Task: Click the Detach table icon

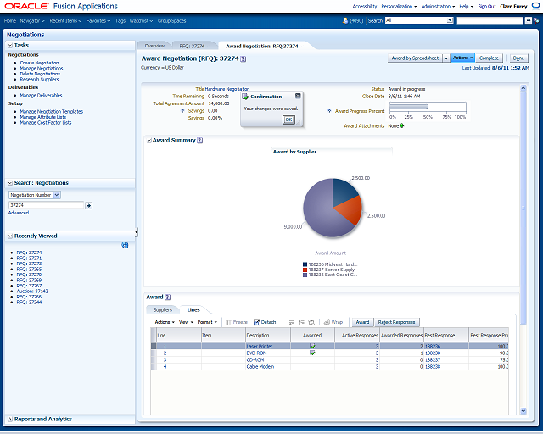Action: pyautogui.click(x=256, y=322)
